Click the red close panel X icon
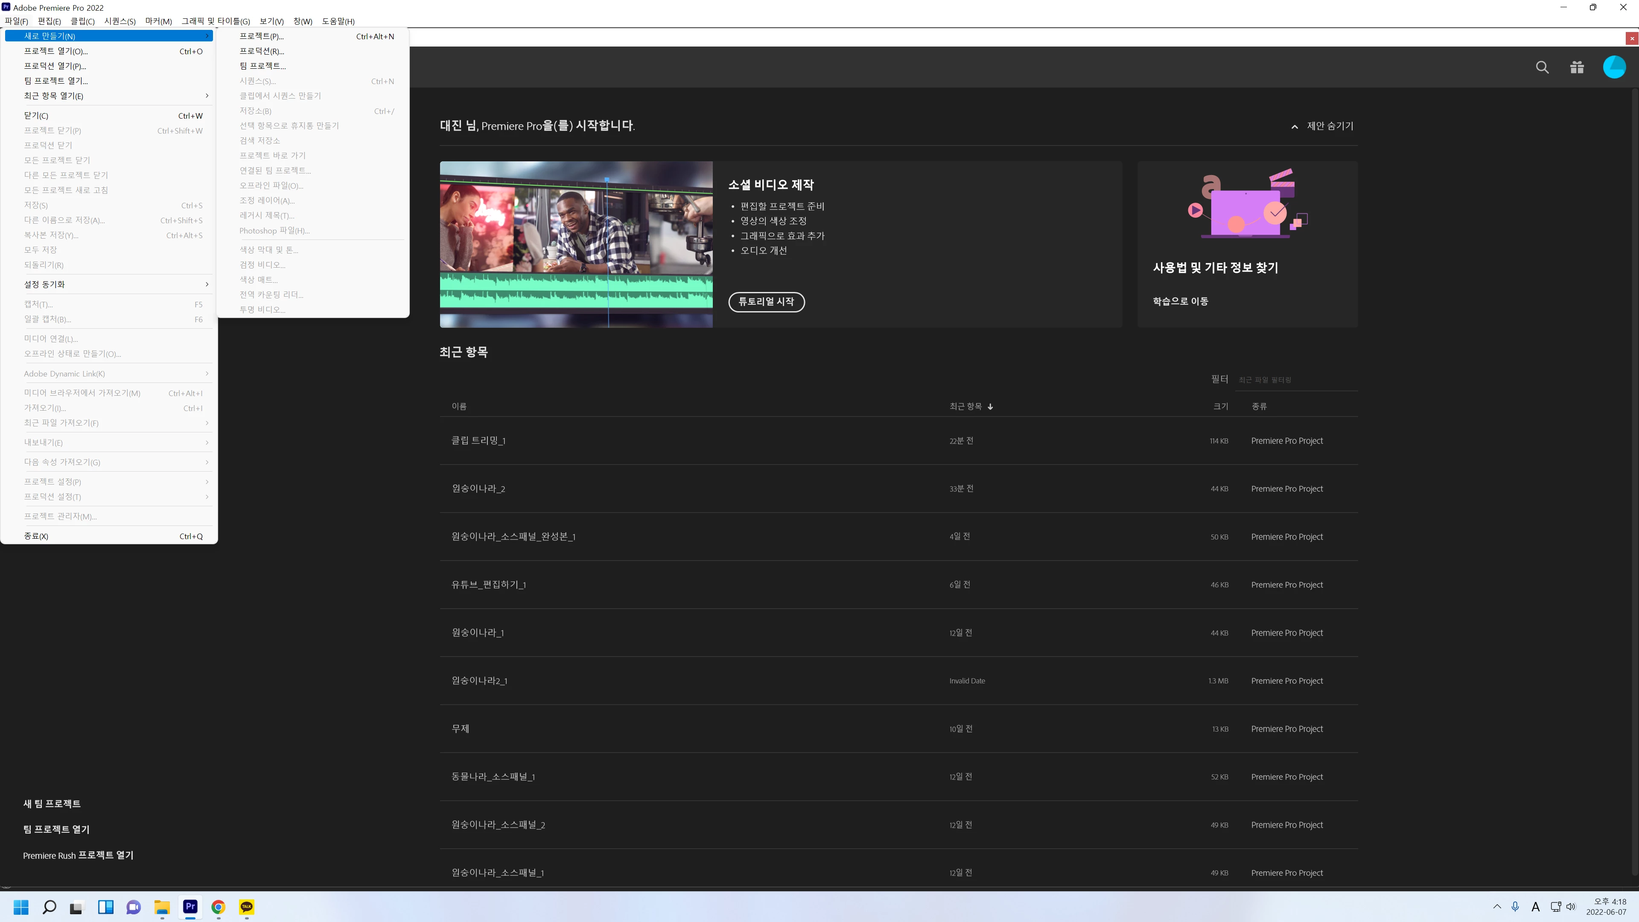 [x=1631, y=39]
